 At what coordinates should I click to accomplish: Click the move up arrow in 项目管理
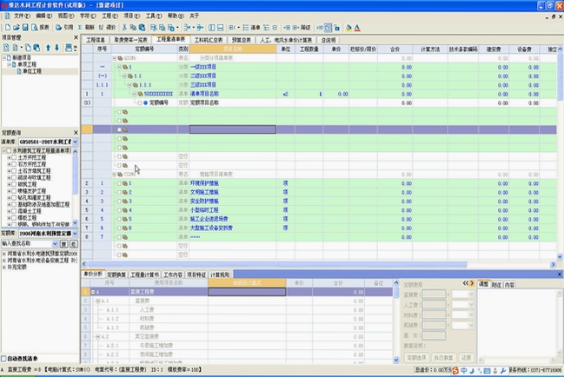point(48,48)
